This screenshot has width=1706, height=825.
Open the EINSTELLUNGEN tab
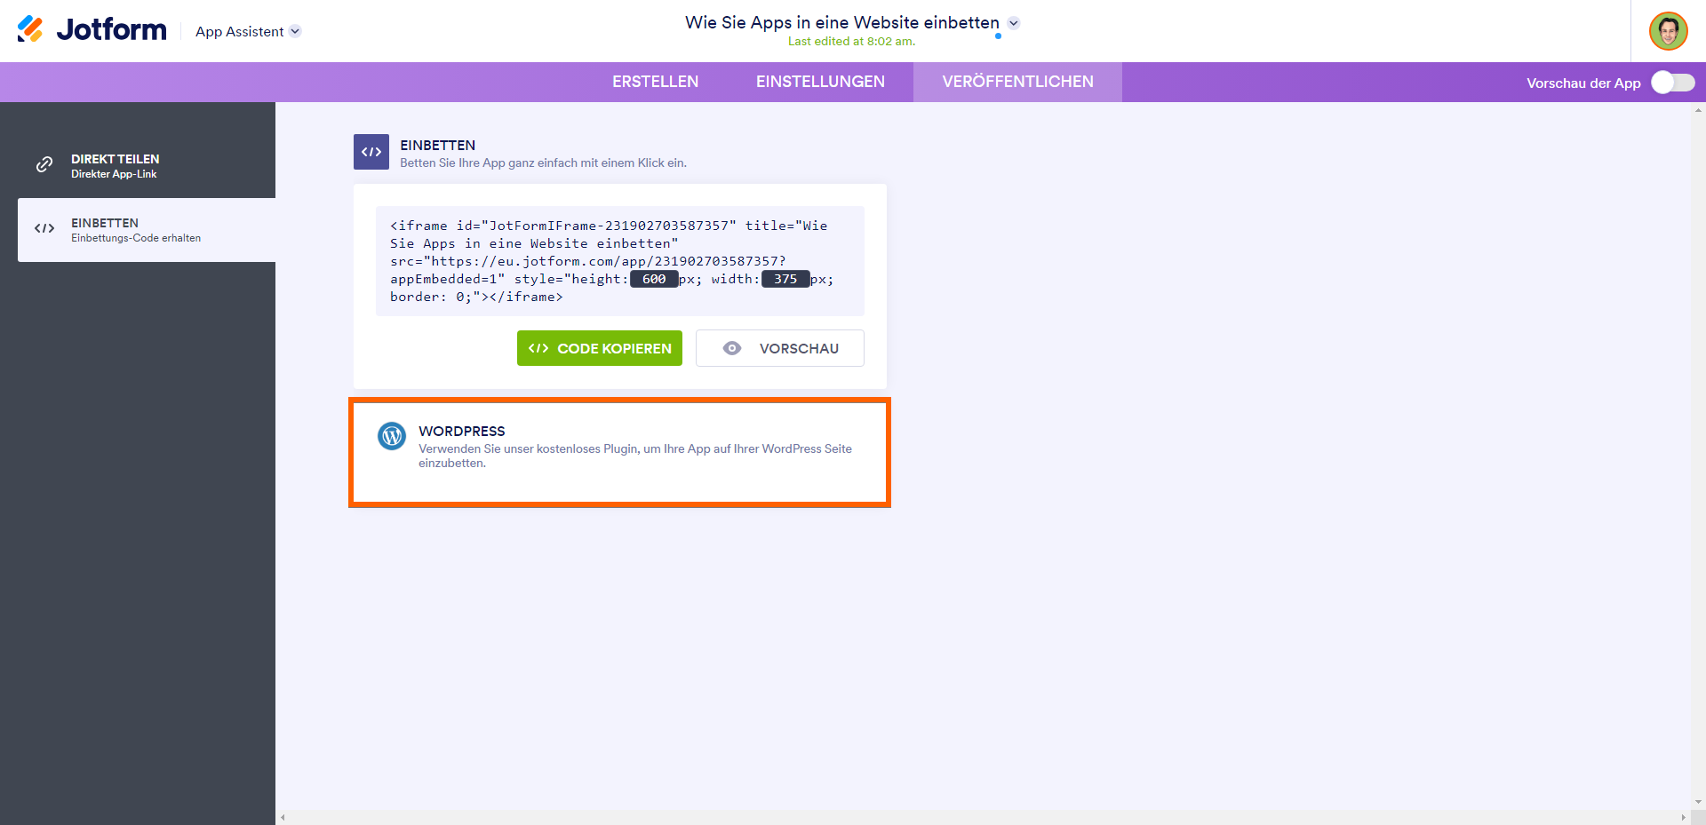tap(820, 82)
